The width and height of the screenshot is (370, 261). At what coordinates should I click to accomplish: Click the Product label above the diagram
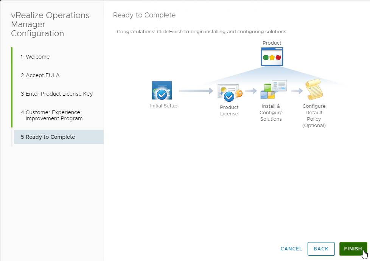pyautogui.click(x=272, y=43)
